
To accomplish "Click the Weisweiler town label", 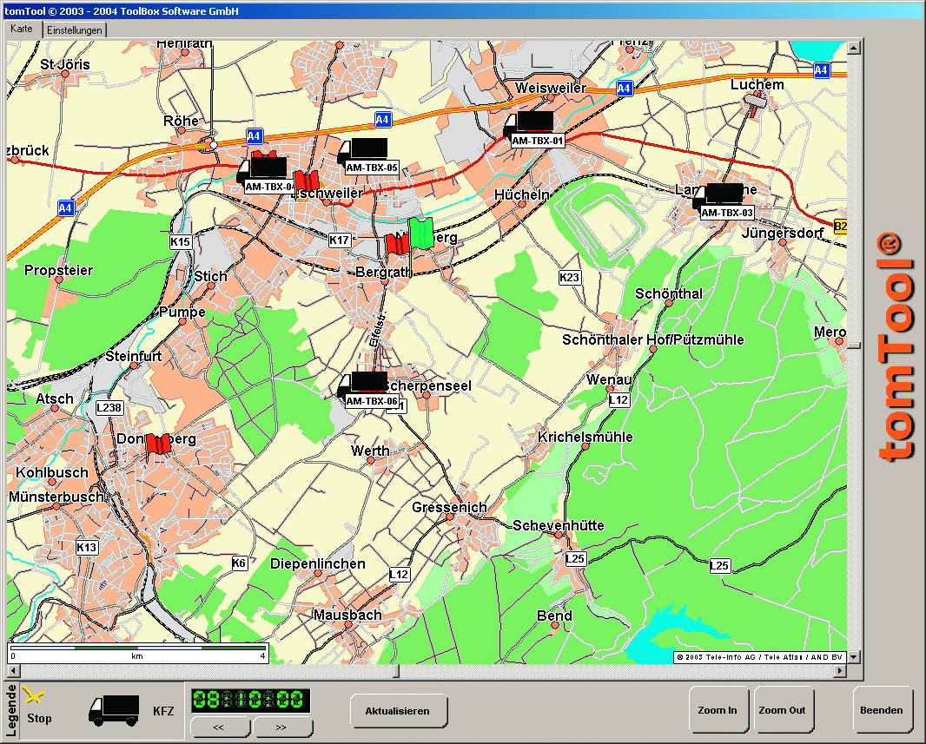I will (551, 88).
